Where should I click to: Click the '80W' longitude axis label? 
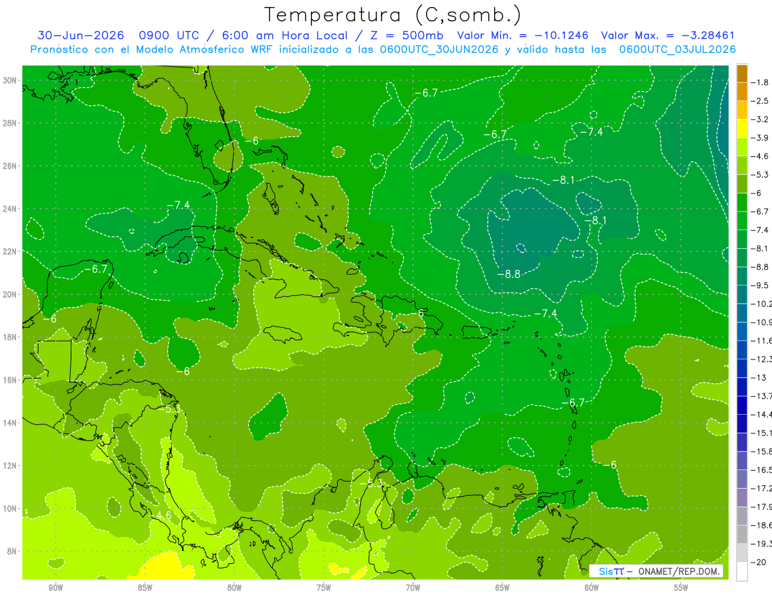tap(234, 588)
